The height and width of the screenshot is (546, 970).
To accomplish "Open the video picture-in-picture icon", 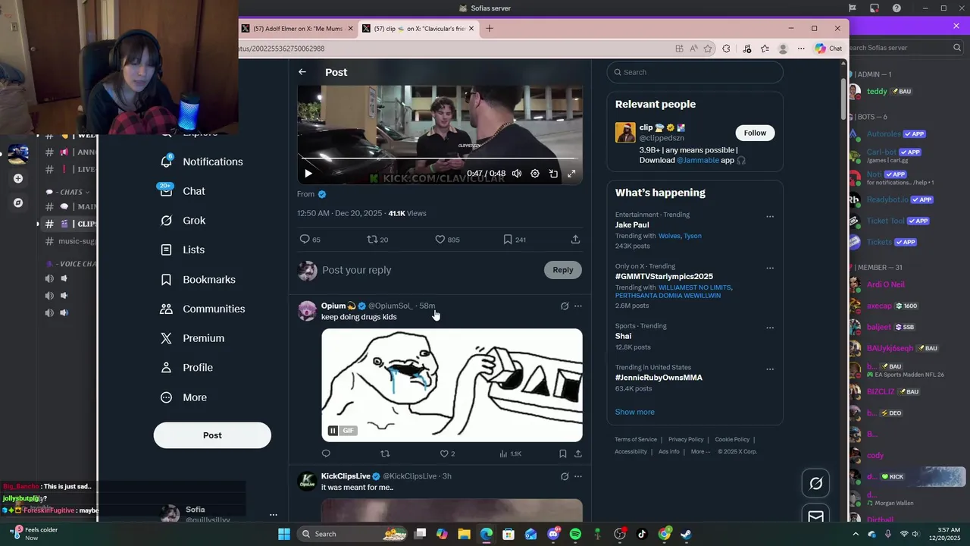I will point(553,174).
